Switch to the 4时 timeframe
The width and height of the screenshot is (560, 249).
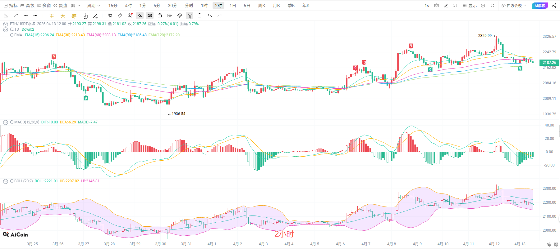tap(128, 6)
